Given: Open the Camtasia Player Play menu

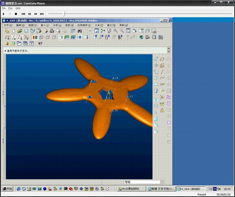Looking at the screenshot, I should coord(10,8).
